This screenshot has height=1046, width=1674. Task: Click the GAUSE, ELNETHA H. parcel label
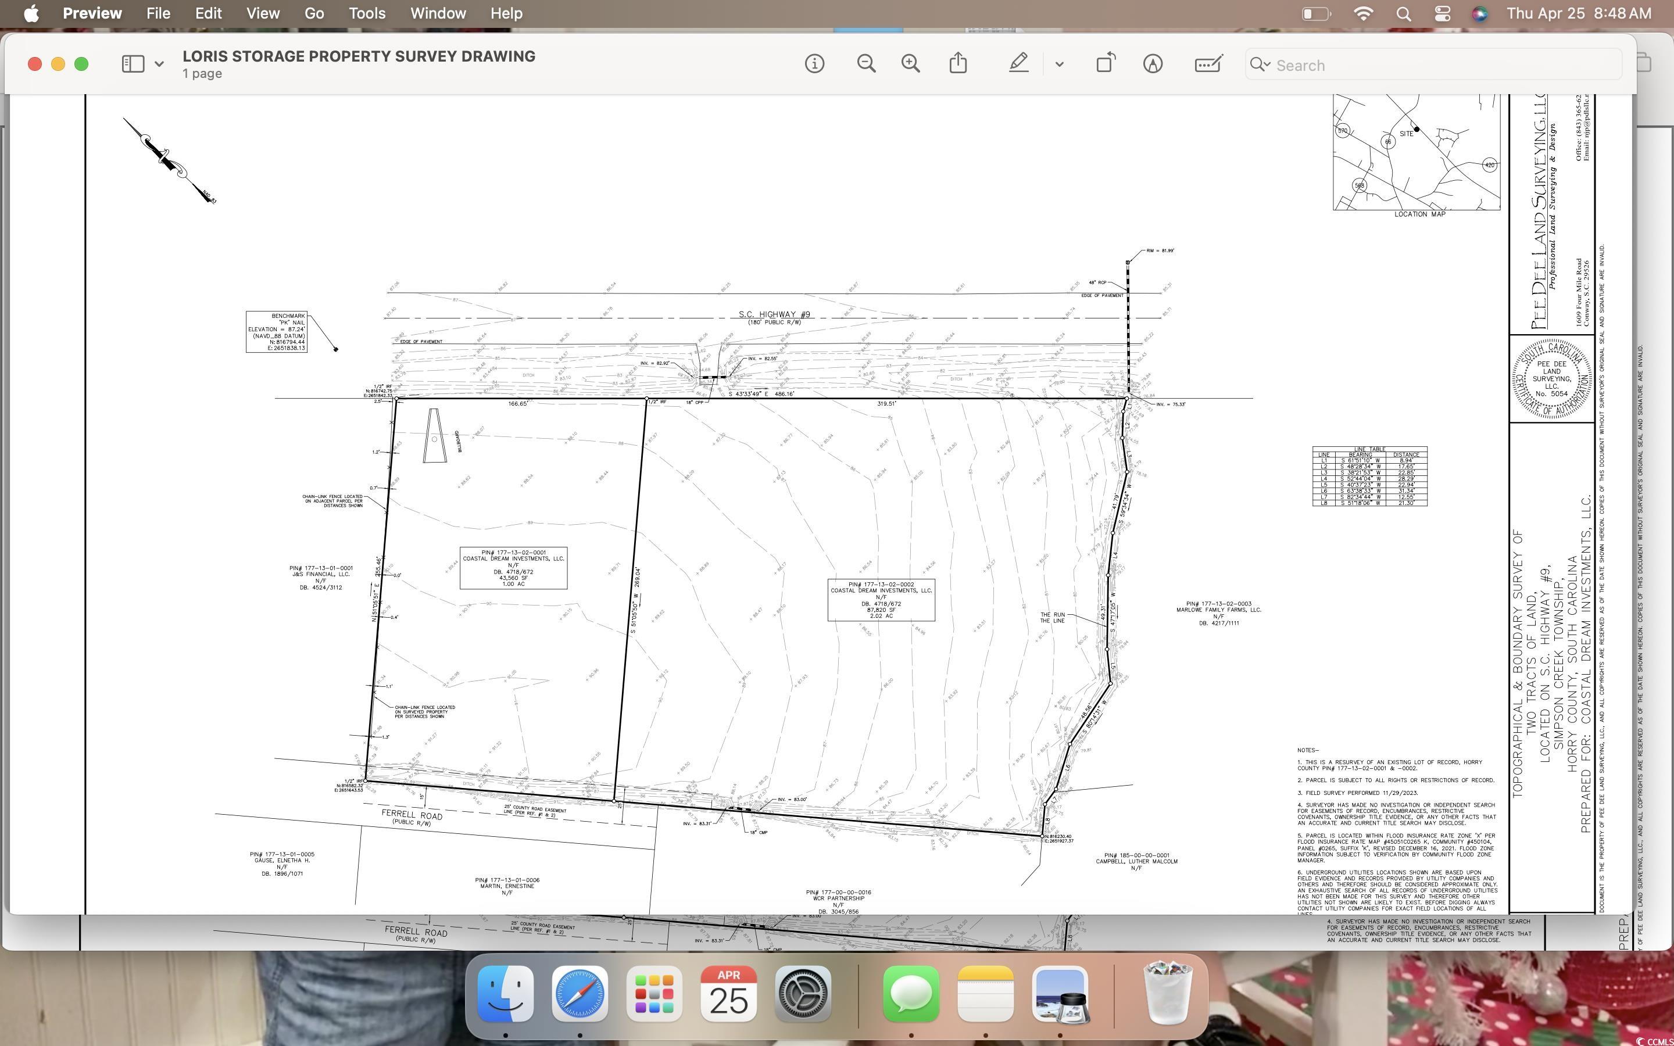tap(282, 864)
